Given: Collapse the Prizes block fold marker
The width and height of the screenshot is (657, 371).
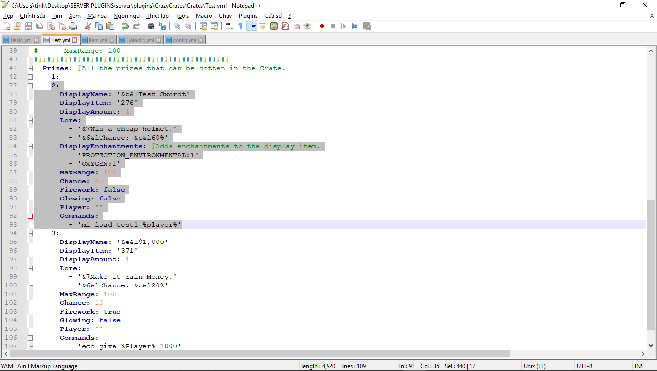Looking at the screenshot, I should [30, 68].
